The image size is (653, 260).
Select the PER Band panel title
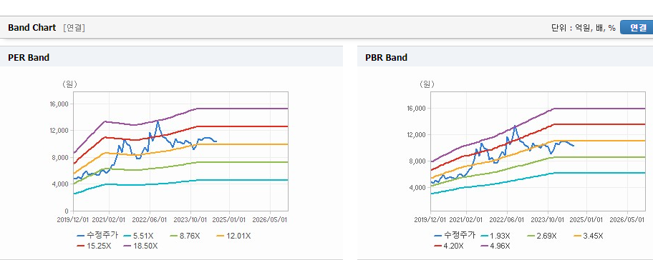click(x=29, y=58)
